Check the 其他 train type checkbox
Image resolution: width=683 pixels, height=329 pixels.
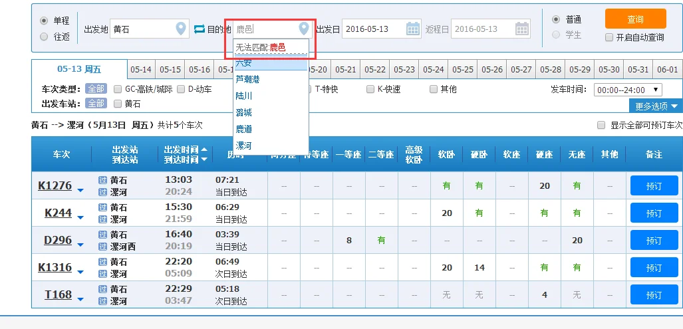434,89
